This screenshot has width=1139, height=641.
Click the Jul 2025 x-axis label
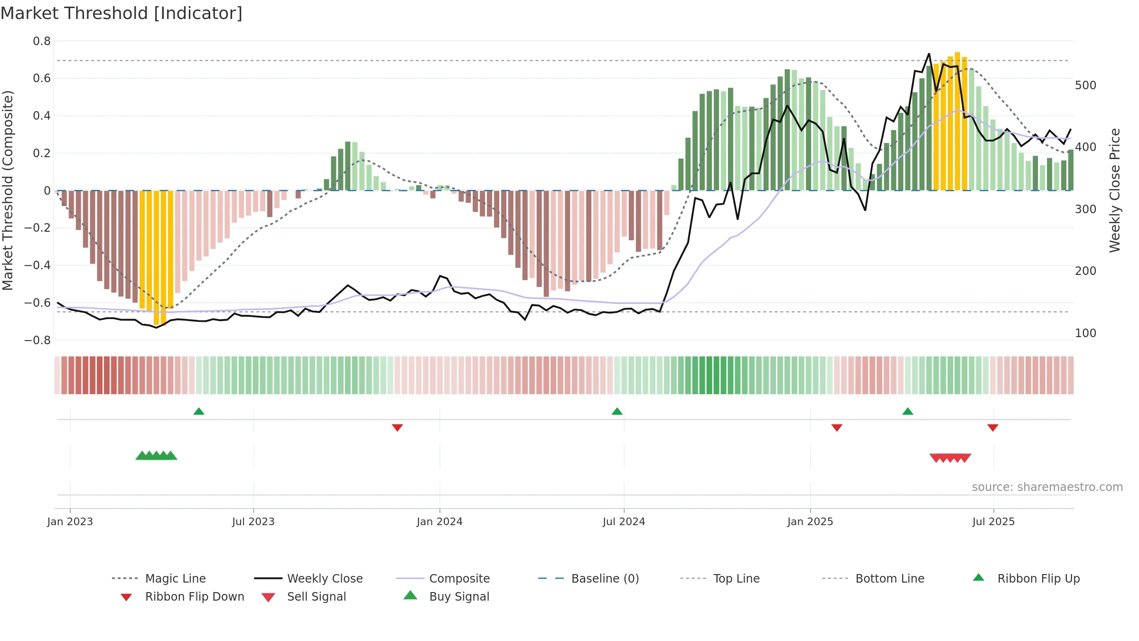(x=994, y=521)
